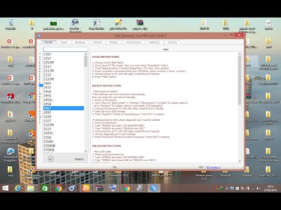This screenshot has height=210, width=281.
Task: Open the Repair tab
Action: click(114, 42)
